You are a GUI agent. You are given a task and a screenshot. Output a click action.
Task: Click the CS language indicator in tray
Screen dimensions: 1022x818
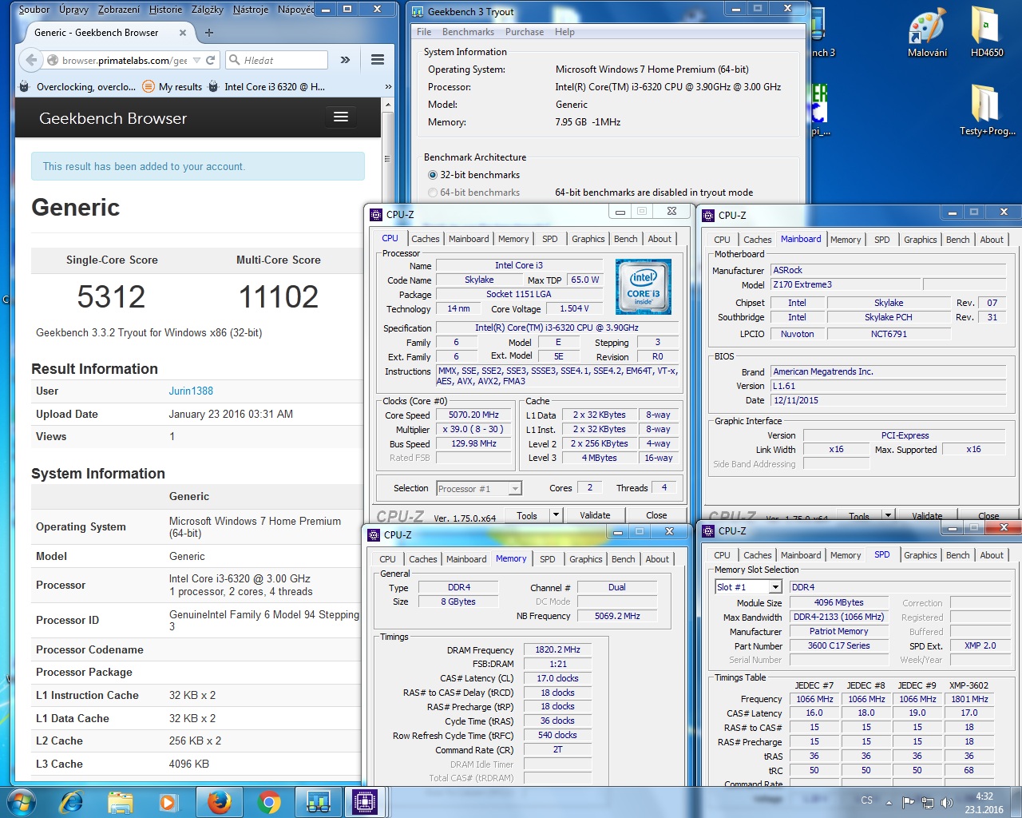[867, 800]
